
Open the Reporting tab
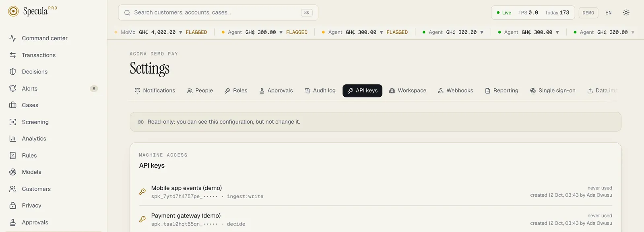(502, 91)
